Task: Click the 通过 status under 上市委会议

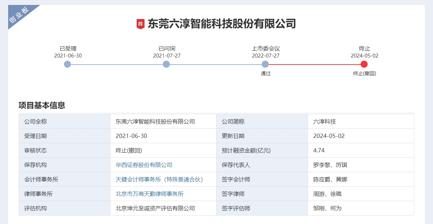Action: click(266, 73)
